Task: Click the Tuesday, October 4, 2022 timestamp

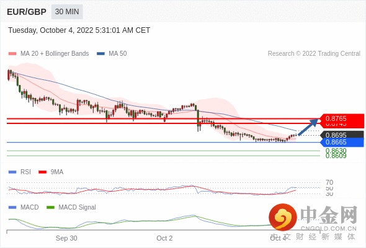Action: pyautogui.click(x=79, y=30)
